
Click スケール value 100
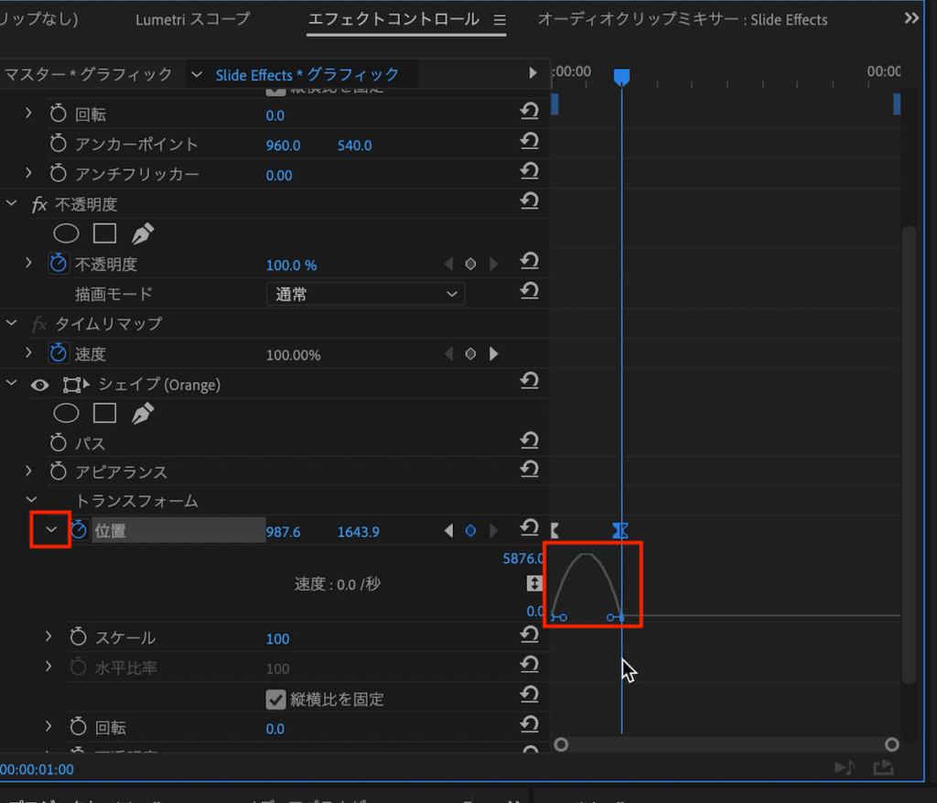coord(277,639)
